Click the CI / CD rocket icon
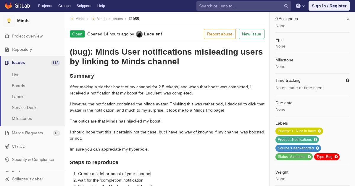This screenshot has height=186, width=355. [7, 146]
